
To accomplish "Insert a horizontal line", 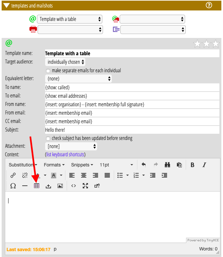I will [25, 186].
